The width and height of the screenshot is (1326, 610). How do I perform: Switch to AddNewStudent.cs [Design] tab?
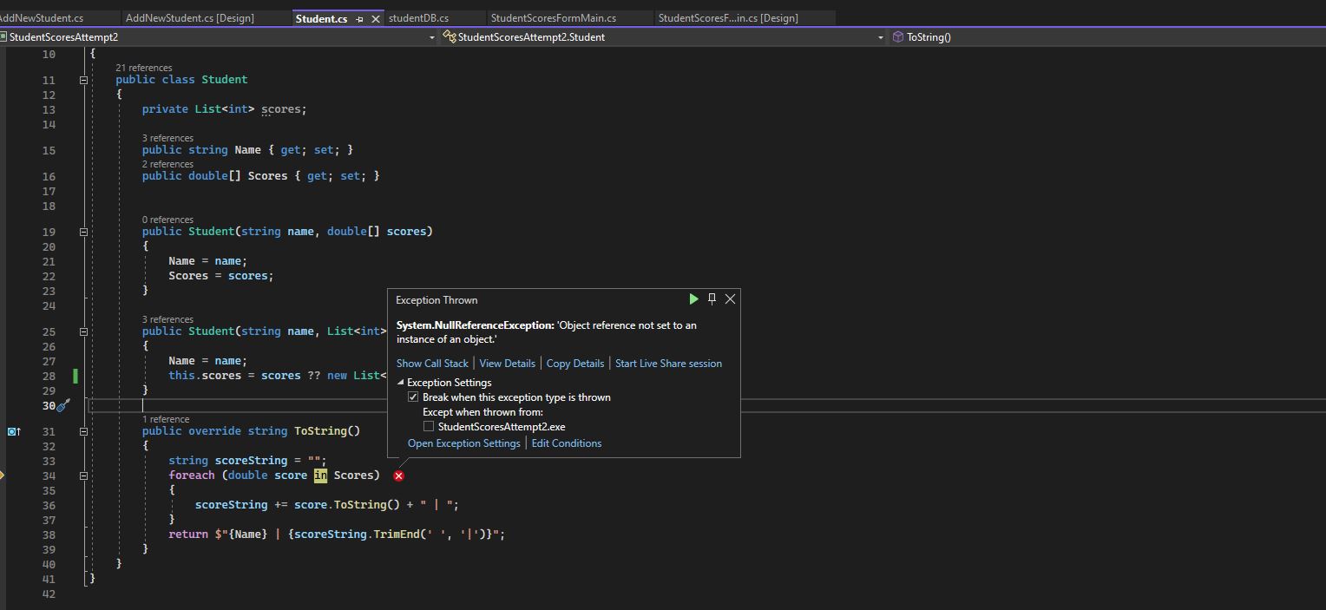point(190,17)
